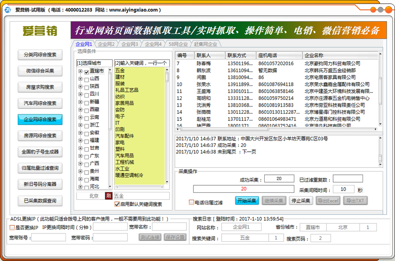Click the 导出Excel button
Image resolution: width=395 pixels, height=261 pixels.
(x=328, y=201)
